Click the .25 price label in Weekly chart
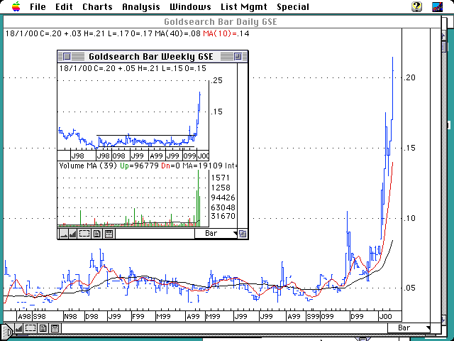The height and width of the screenshot is (341, 454). [217, 80]
